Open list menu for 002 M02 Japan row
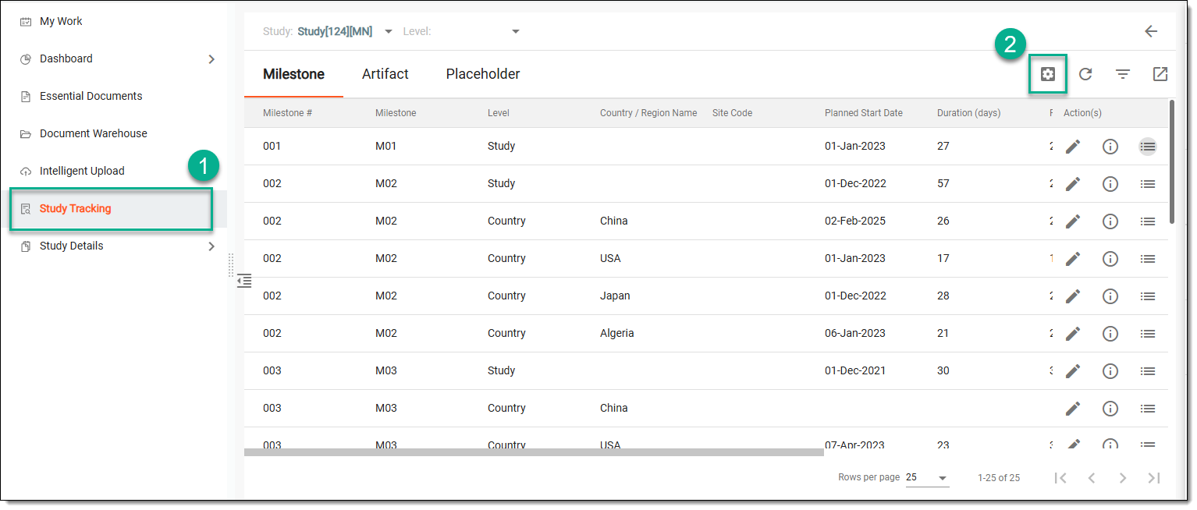 tap(1148, 296)
